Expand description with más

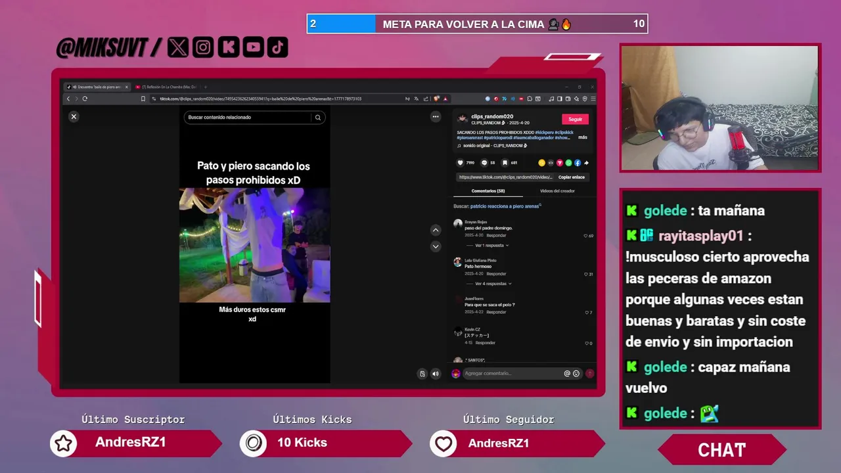tap(583, 137)
